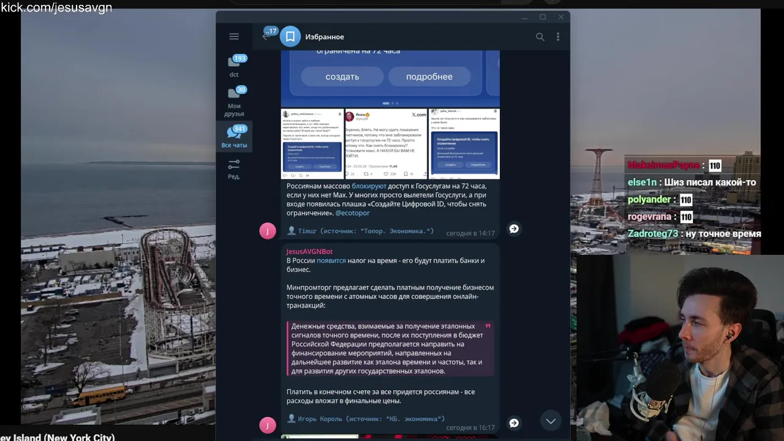Open the Telegram hamburger menu
Viewport: 784px width, 441px height.
coord(234,37)
